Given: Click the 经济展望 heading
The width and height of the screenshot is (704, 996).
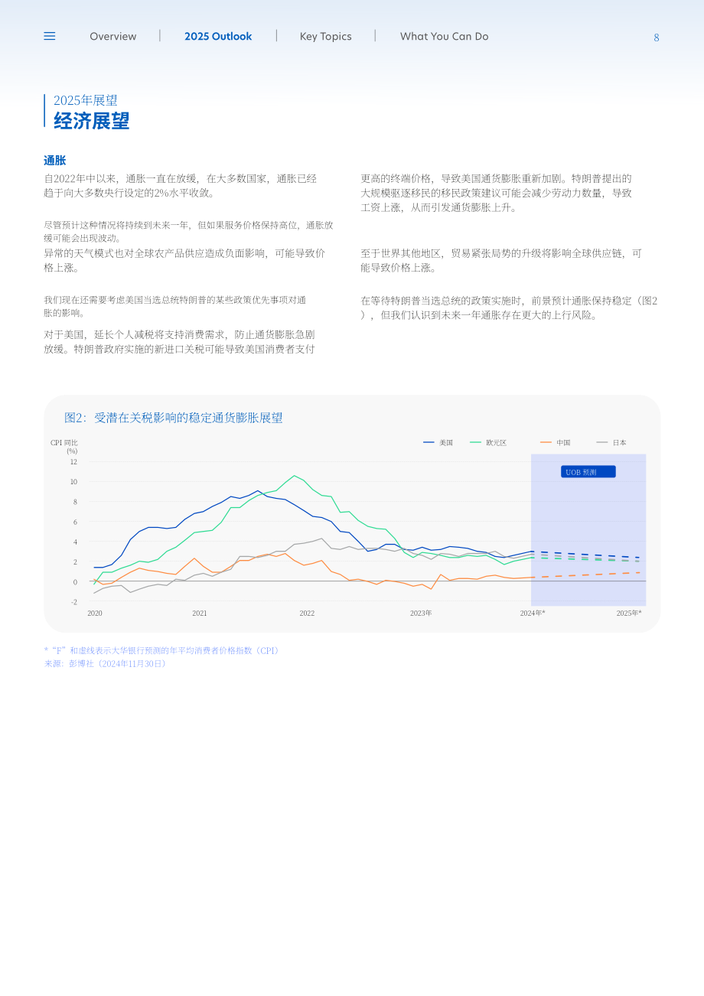Looking at the screenshot, I should (91, 121).
